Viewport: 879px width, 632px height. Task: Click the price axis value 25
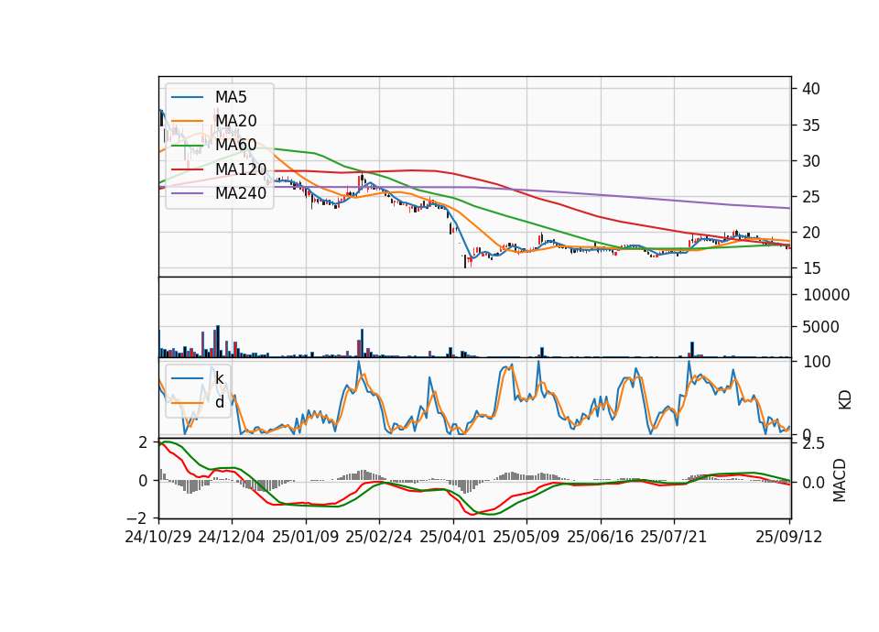811,197
